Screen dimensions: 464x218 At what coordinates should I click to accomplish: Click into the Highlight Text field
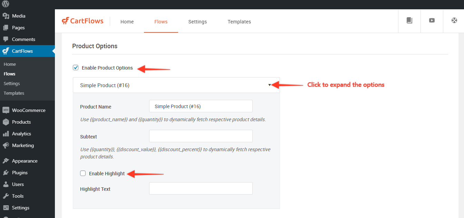coord(201,188)
